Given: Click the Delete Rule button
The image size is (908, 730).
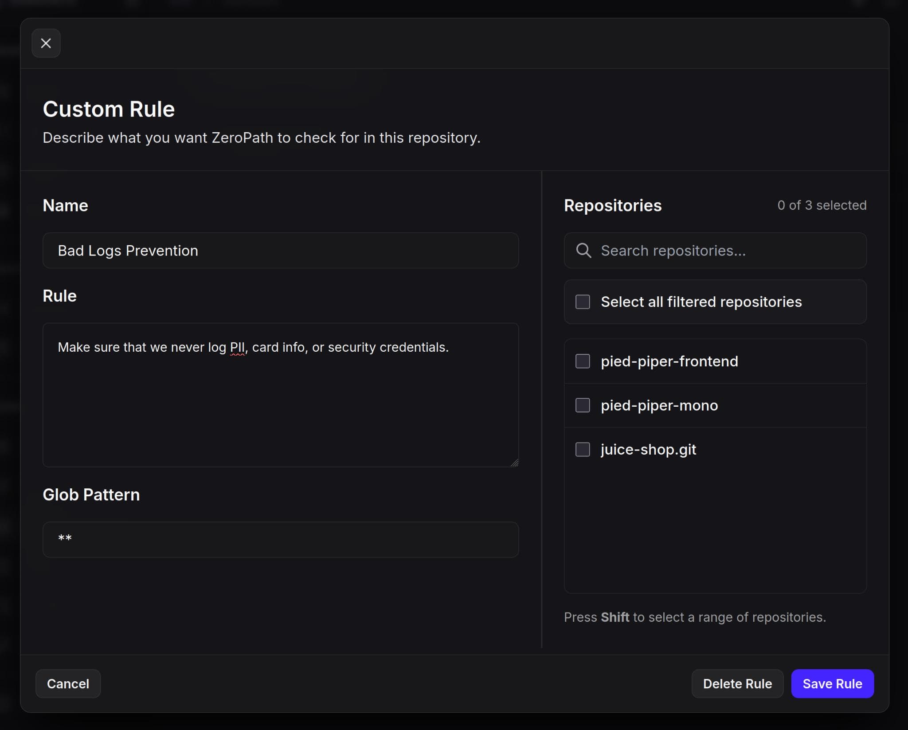Looking at the screenshot, I should [737, 683].
